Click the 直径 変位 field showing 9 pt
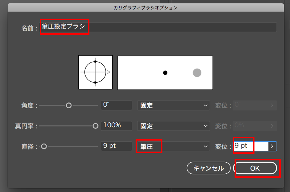Screen dimensions: 290x192 coord(250,146)
